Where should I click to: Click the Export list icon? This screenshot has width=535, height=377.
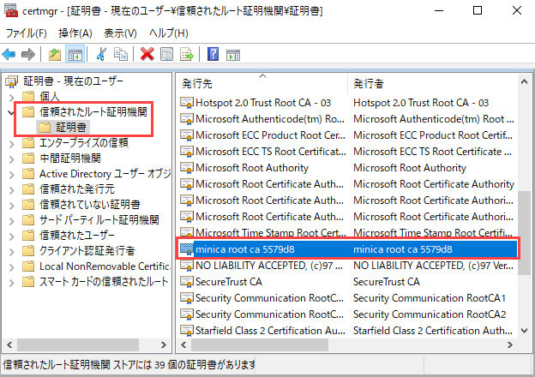[x=187, y=54]
